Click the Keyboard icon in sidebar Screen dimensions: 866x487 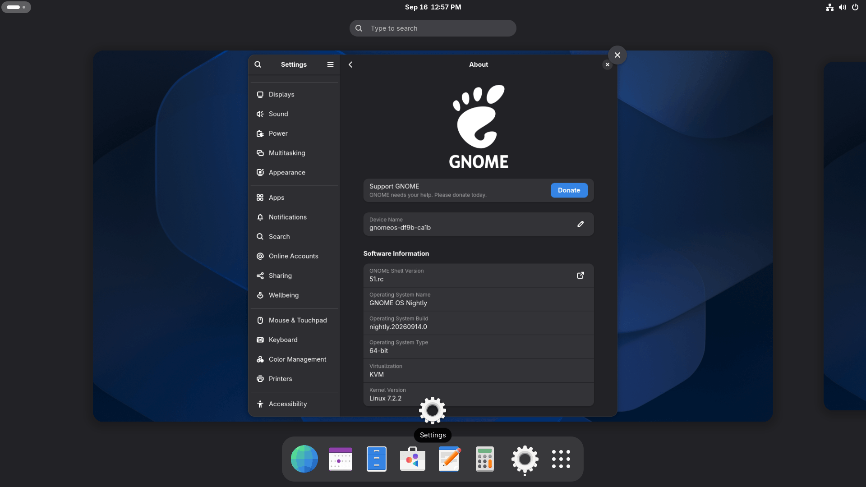260,340
